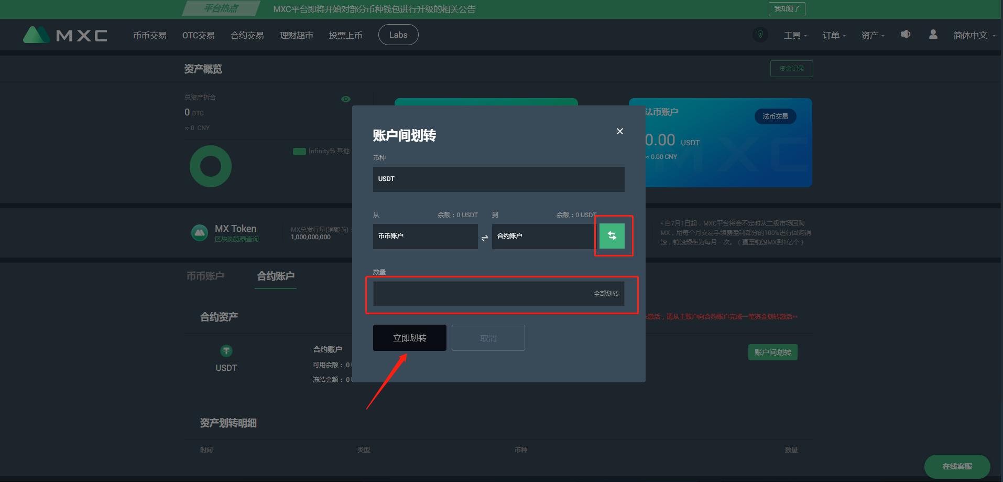Click the MX Token logo icon
The height and width of the screenshot is (482, 1003).
pos(200,233)
